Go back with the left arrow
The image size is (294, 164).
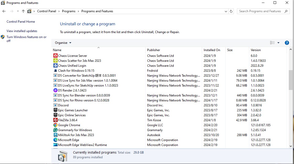tap(4, 11)
